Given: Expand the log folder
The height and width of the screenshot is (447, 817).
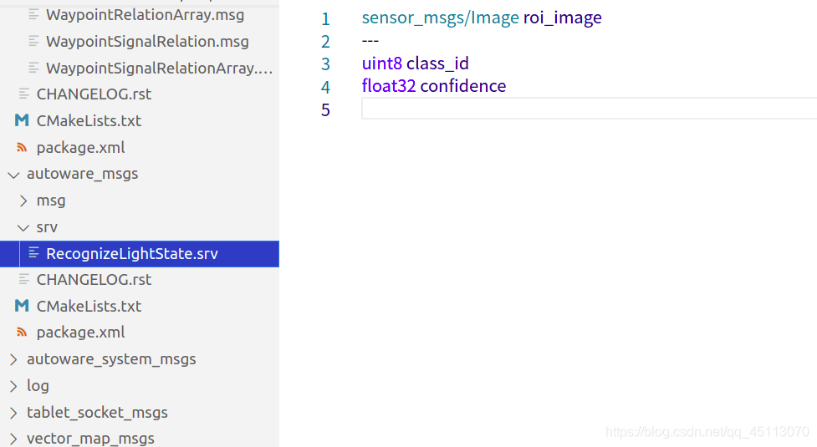Looking at the screenshot, I should [x=13, y=386].
